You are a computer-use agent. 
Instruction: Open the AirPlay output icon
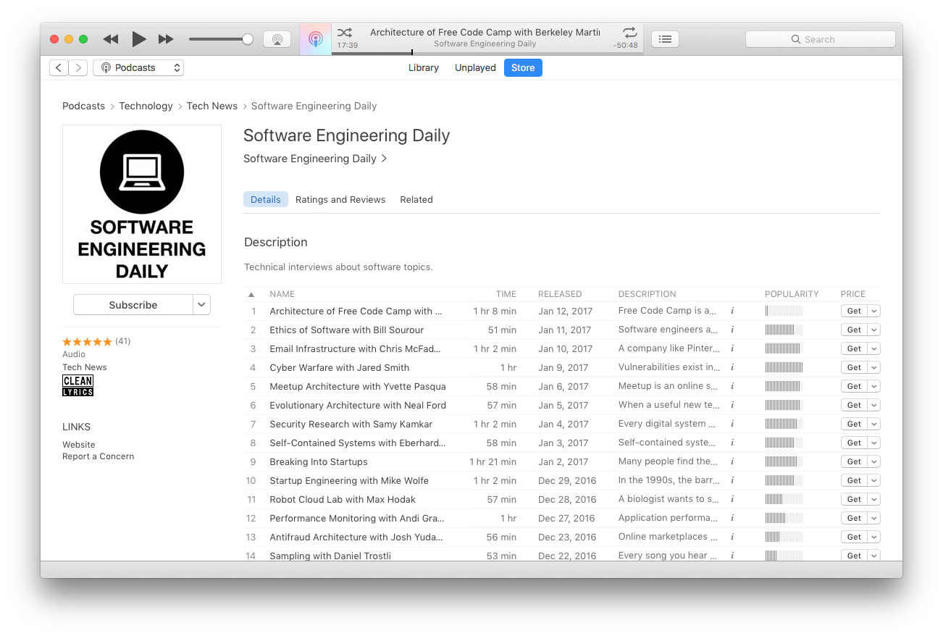click(277, 39)
